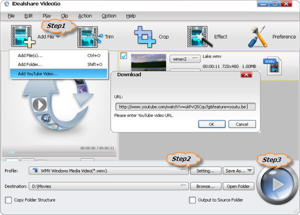
Task: Click the Browse... button
Action: [x=205, y=186]
